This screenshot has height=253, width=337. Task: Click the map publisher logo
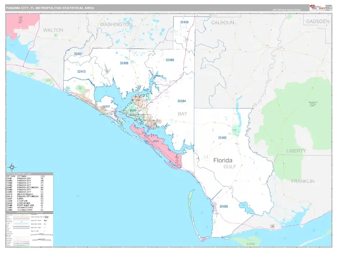click(317, 7)
